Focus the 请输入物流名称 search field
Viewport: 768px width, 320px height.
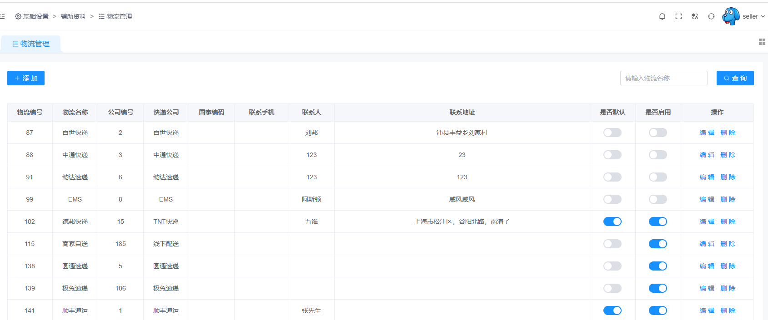[x=663, y=78]
